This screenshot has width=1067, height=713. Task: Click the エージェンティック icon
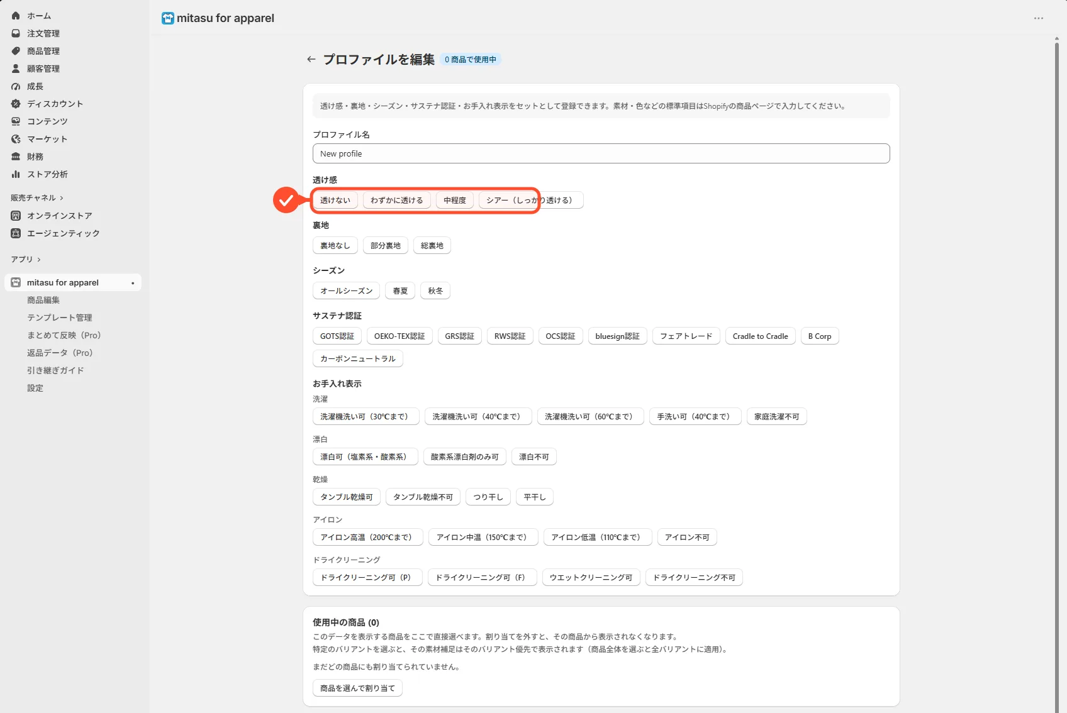16,233
